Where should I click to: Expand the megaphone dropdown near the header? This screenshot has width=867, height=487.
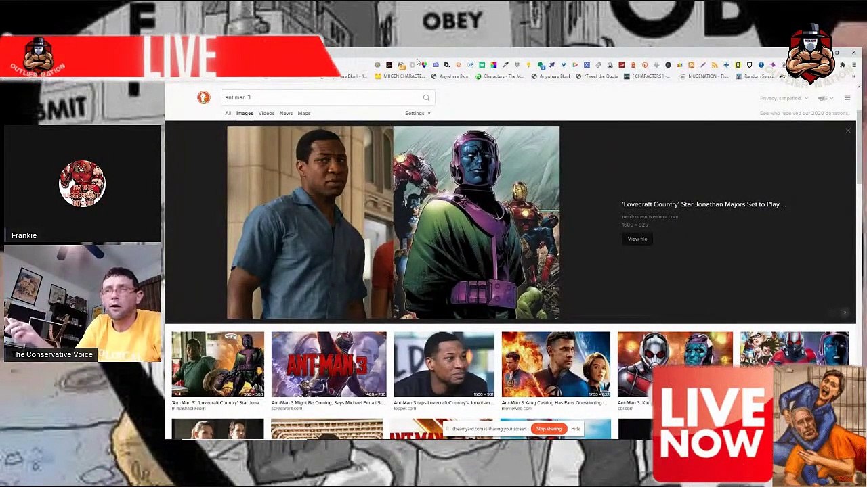(x=825, y=98)
